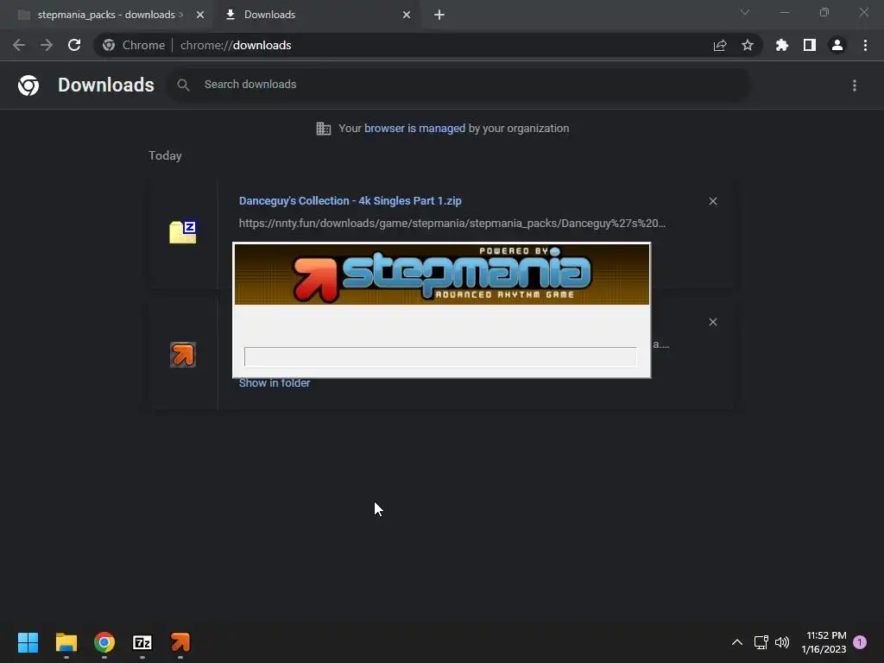Viewport: 884px width, 663px height.
Task: Switch to StepMania in the taskbar
Action: coord(180,642)
